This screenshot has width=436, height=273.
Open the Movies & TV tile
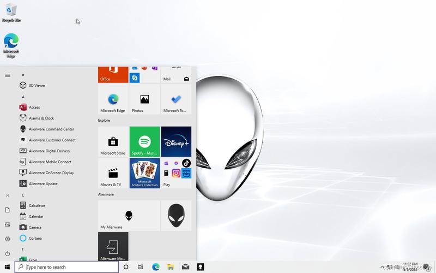(x=113, y=173)
